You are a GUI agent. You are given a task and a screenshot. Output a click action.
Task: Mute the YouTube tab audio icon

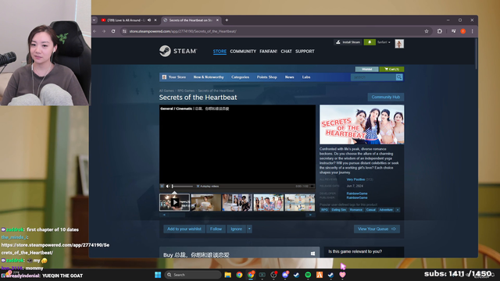149,20
